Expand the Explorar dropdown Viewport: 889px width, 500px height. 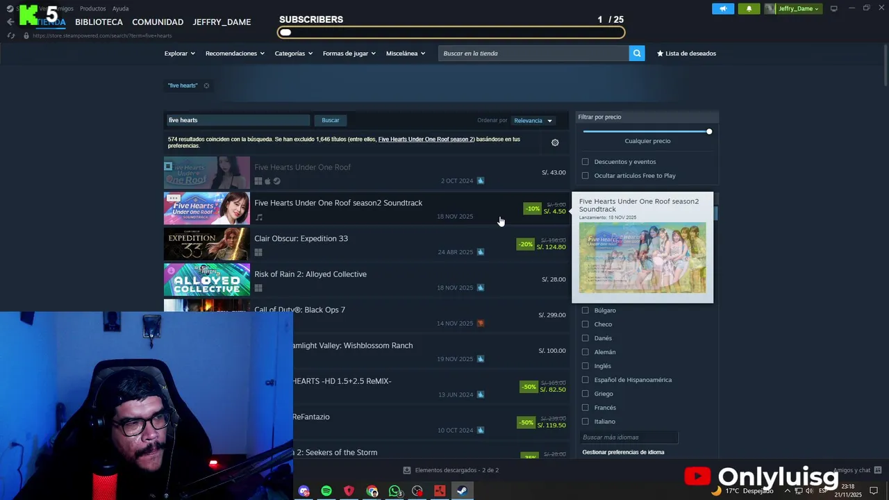pos(180,53)
